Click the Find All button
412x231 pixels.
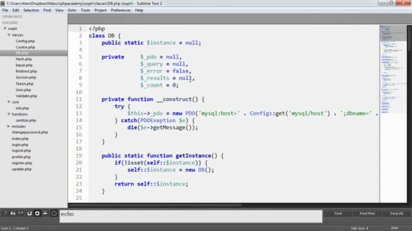[397, 214]
